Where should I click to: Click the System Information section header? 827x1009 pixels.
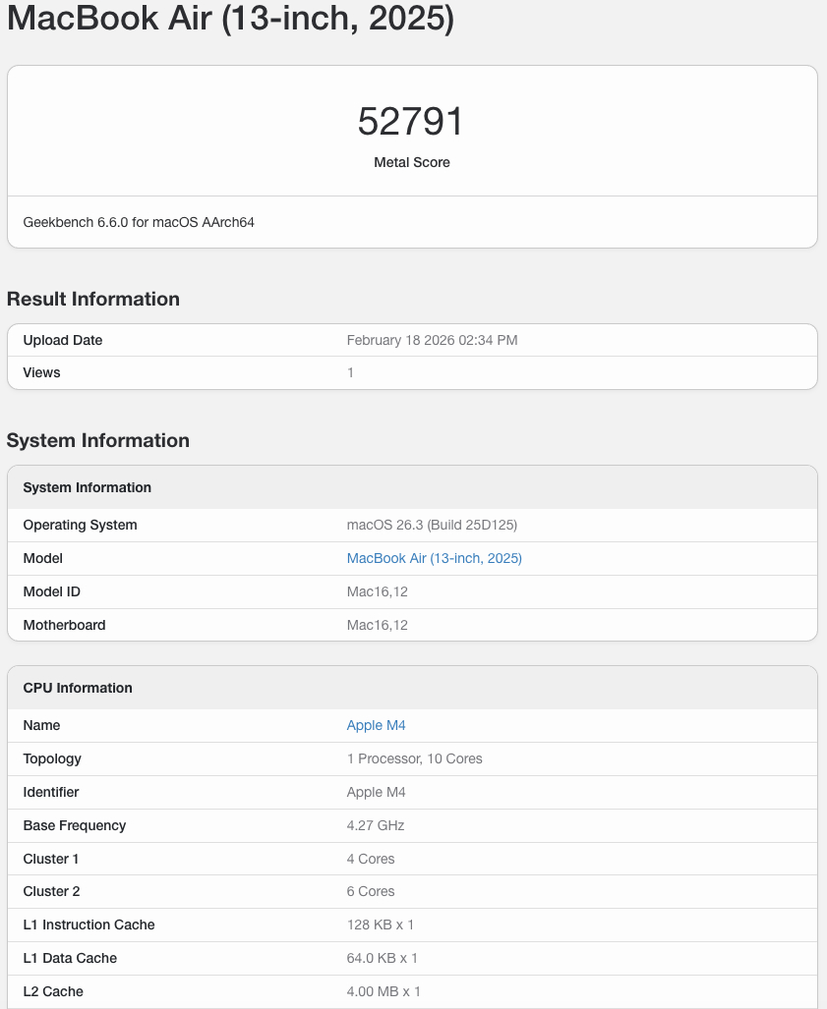pyautogui.click(x=87, y=487)
